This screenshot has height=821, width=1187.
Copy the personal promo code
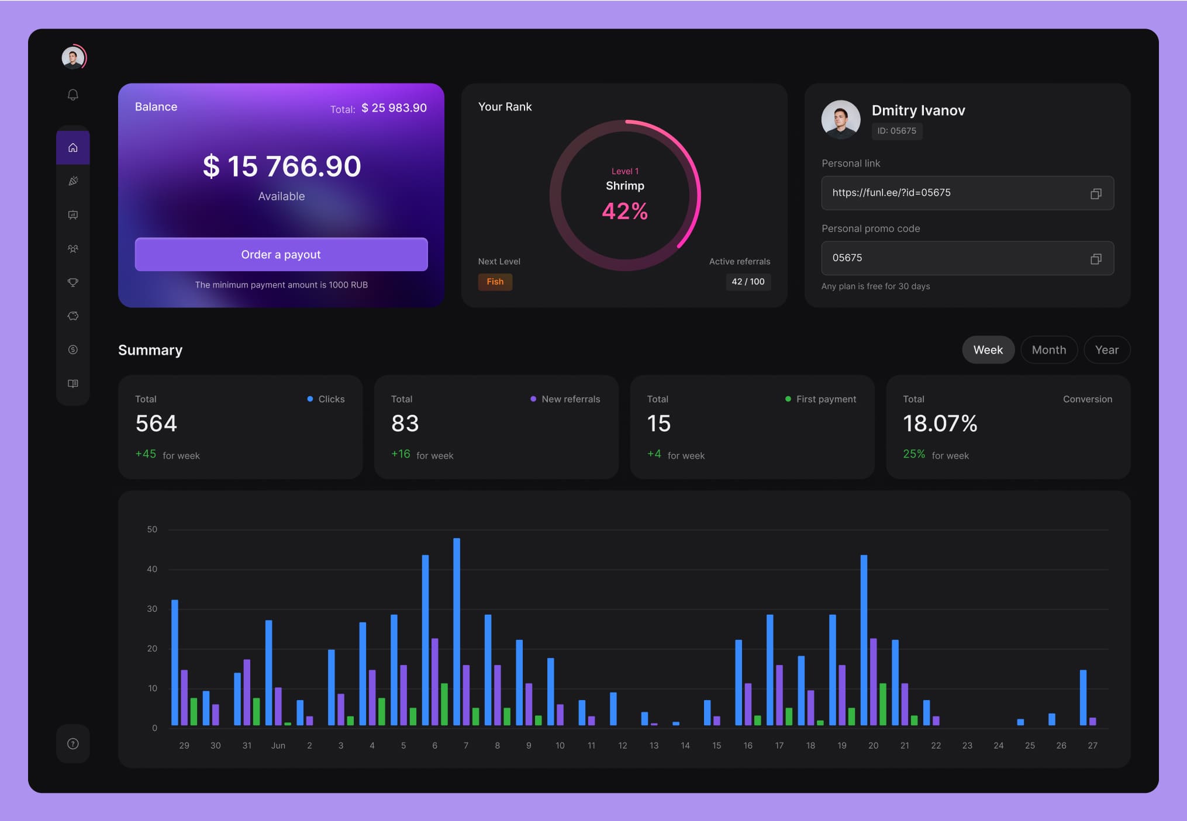1096,258
